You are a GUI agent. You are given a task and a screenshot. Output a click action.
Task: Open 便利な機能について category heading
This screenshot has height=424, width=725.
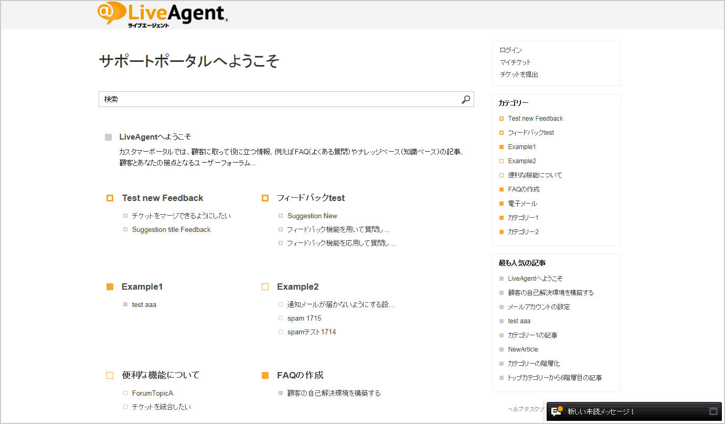pos(161,375)
